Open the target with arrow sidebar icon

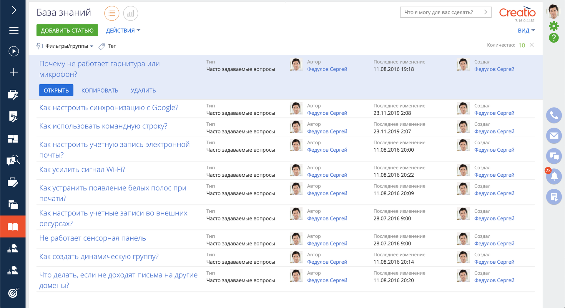[14, 292]
